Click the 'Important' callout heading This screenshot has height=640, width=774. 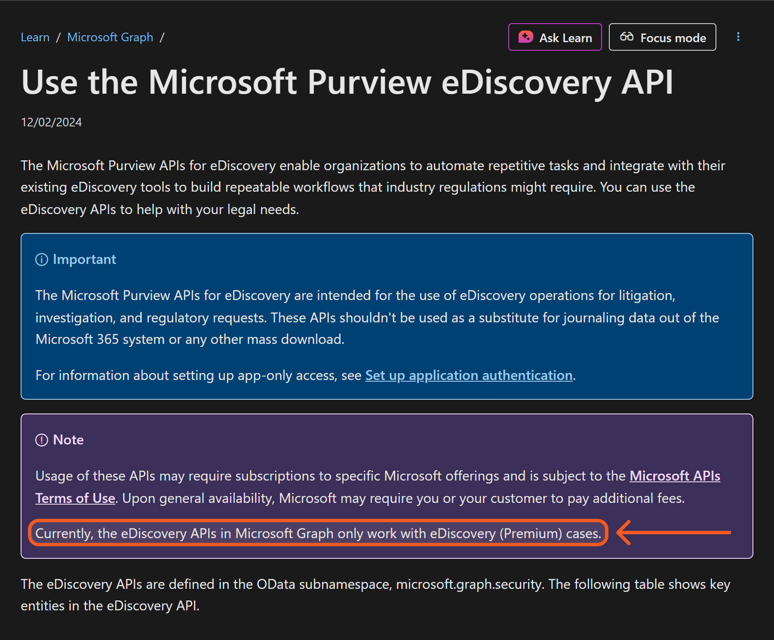pyautogui.click(x=84, y=259)
